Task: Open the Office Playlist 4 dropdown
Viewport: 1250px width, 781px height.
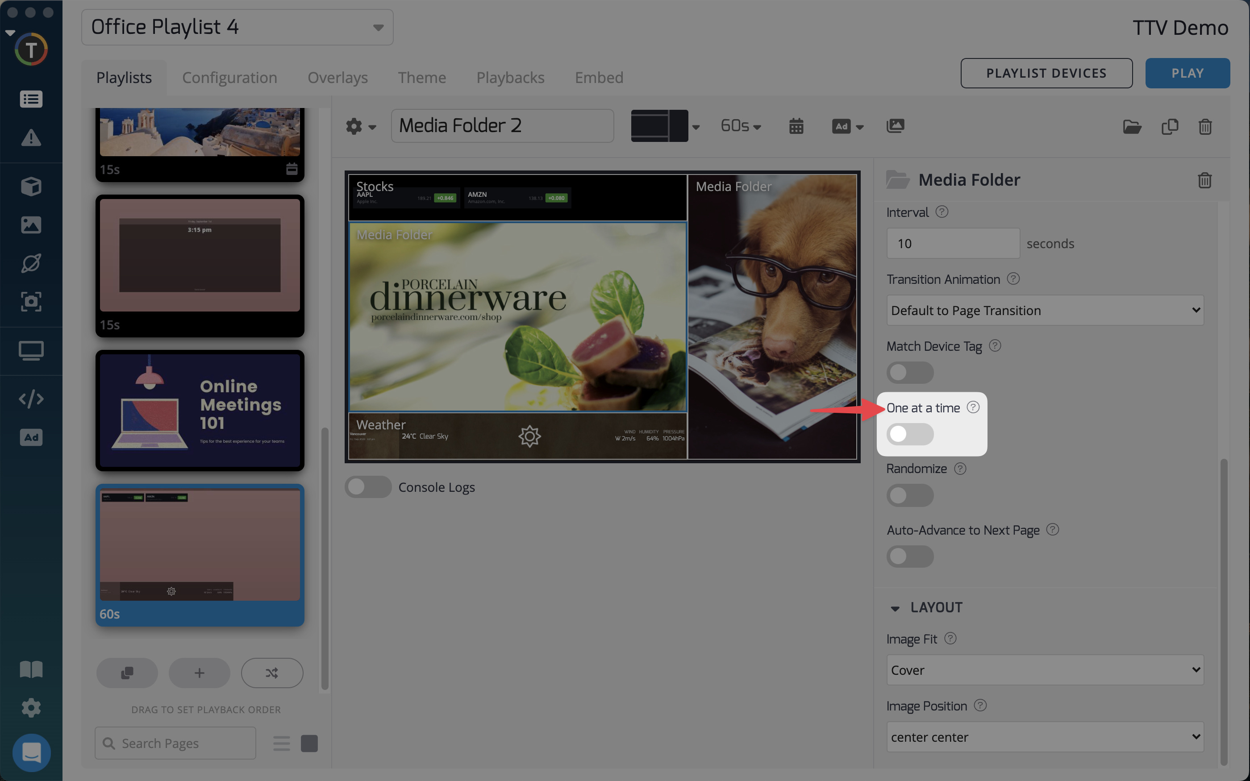Action: click(237, 27)
